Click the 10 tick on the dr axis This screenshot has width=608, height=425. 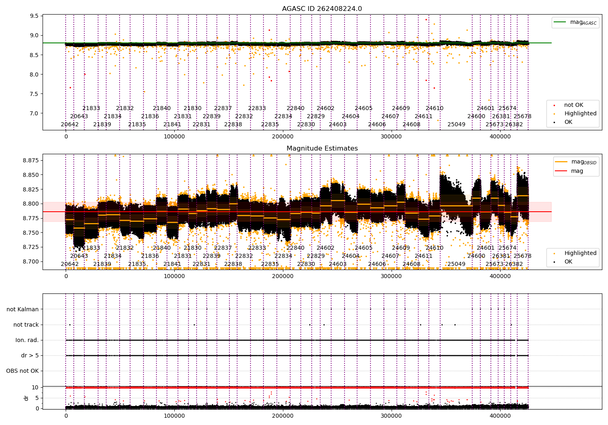(35, 387)
